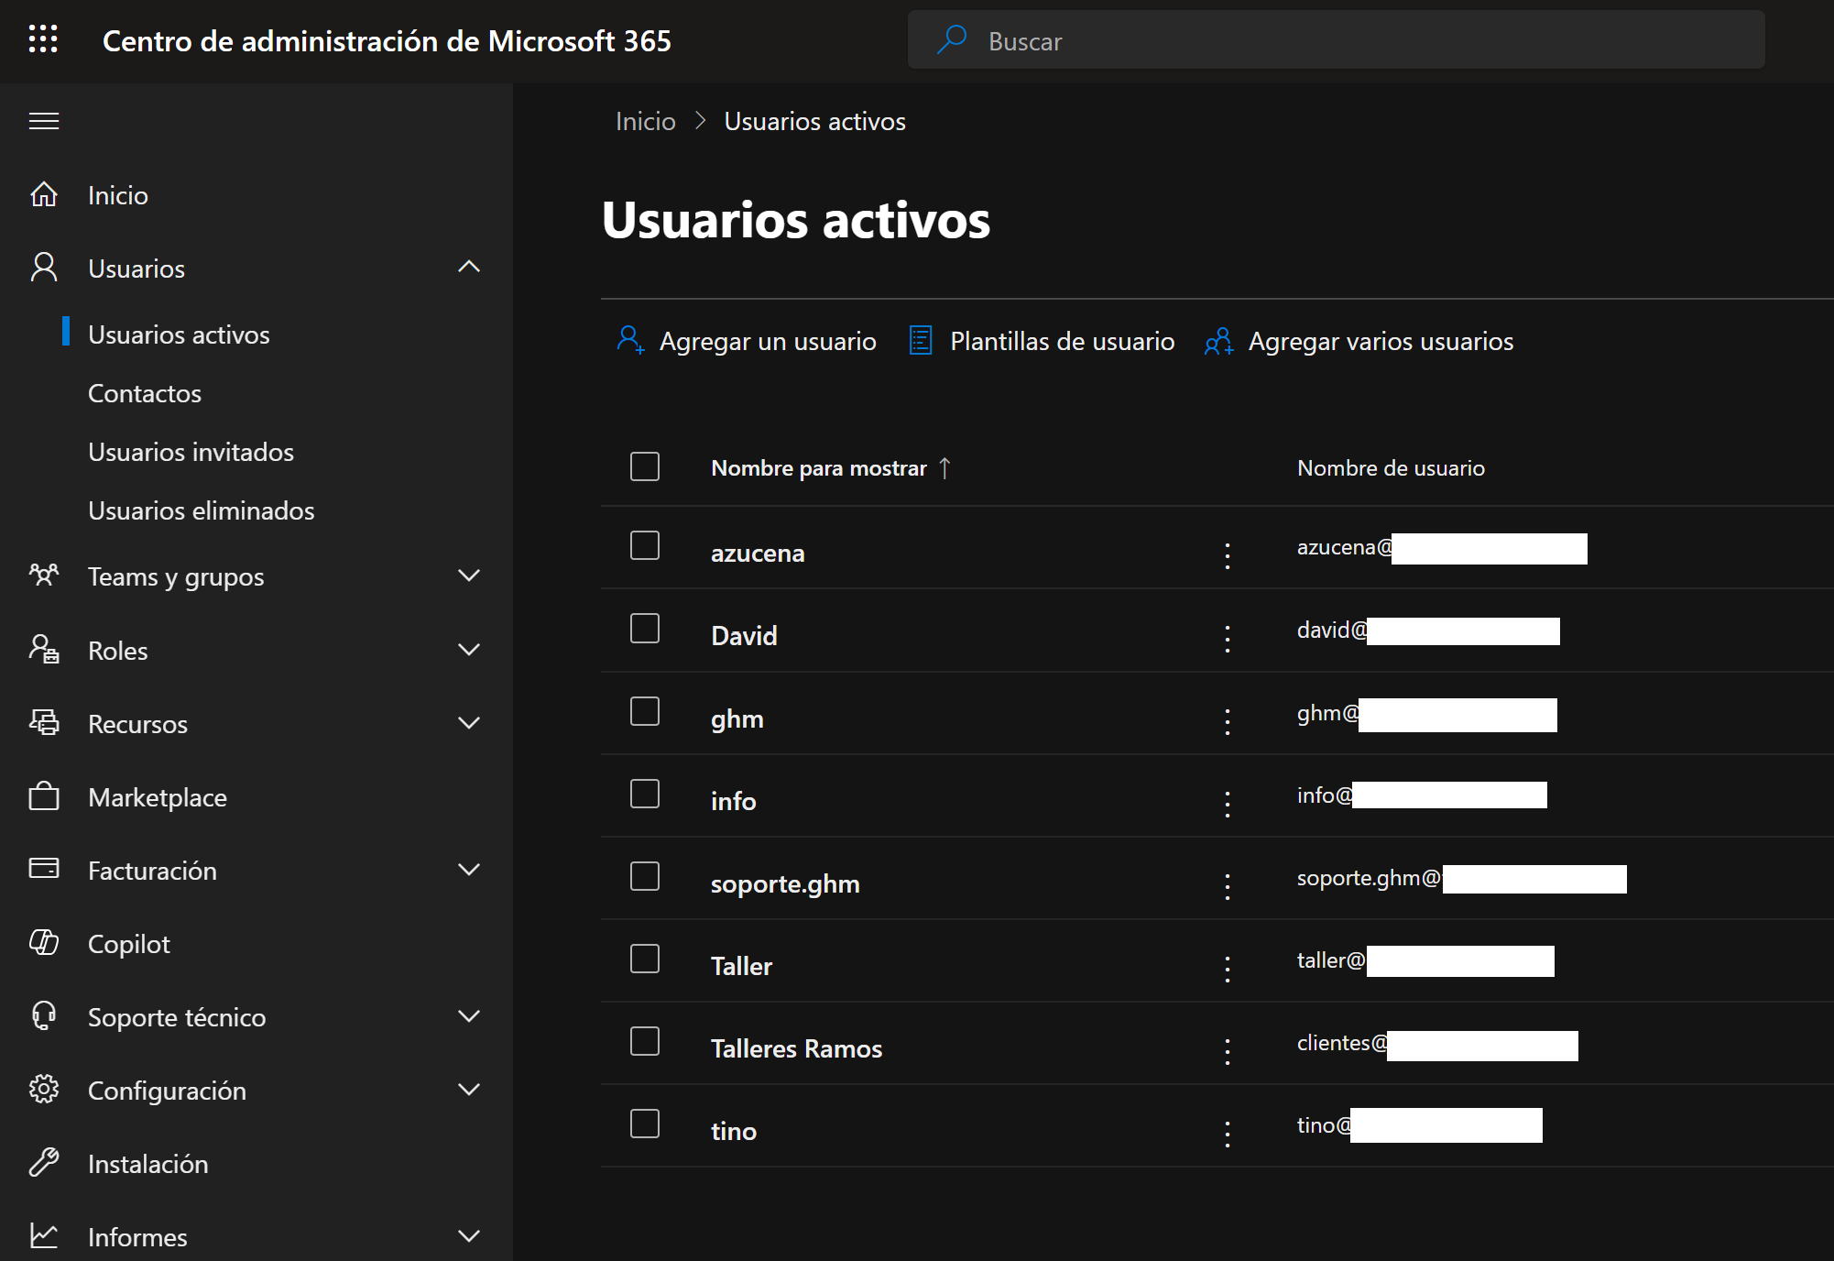Expand the Teams y grupos section
1834x1261 pixels.
468,576
